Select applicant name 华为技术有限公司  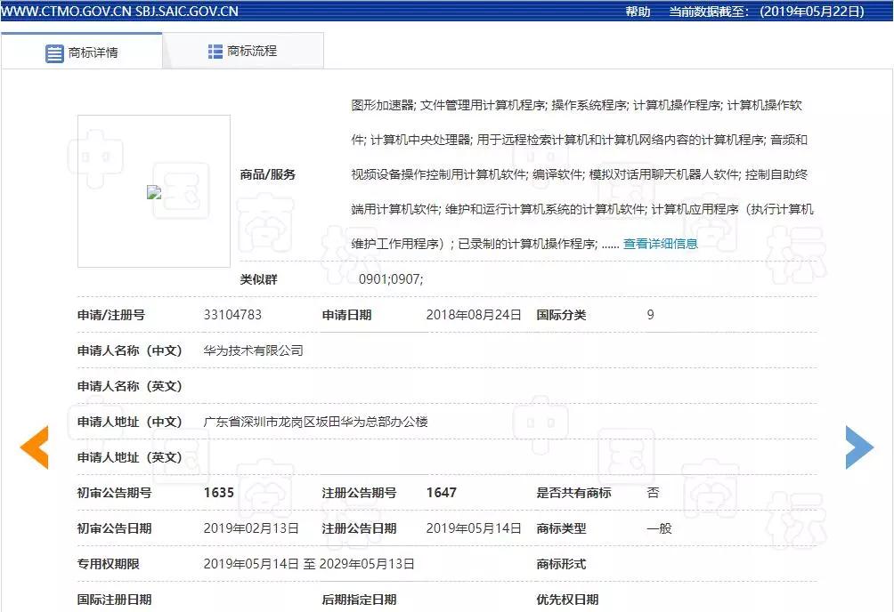[253, 350]
